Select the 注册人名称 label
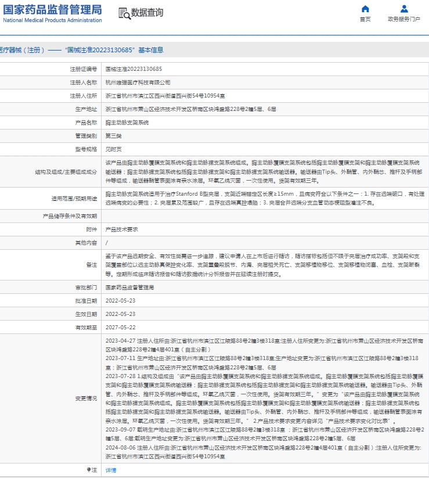Viewport: 429px width, 478px height. (x=84, y=82)
